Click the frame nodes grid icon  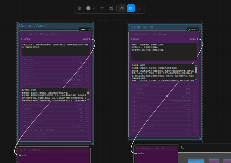[x=102, y=8]
